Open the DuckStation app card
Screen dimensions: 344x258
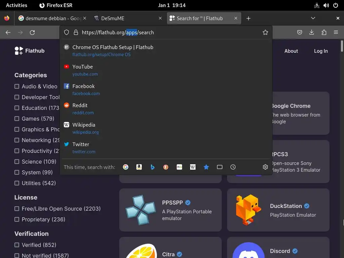(278, 210)
